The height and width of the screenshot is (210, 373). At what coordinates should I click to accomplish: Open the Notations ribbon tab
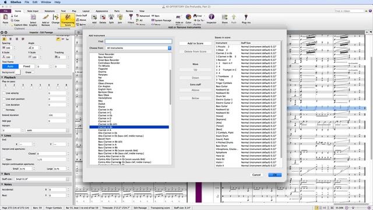(50, 11)
